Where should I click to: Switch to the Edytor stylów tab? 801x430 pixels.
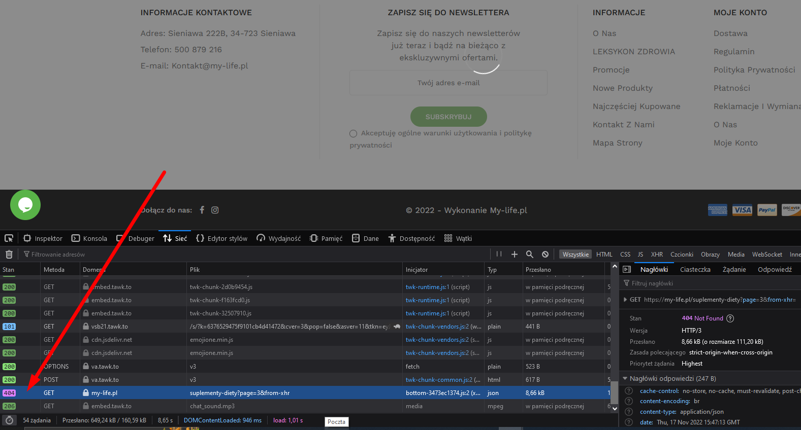coord(221,238)
